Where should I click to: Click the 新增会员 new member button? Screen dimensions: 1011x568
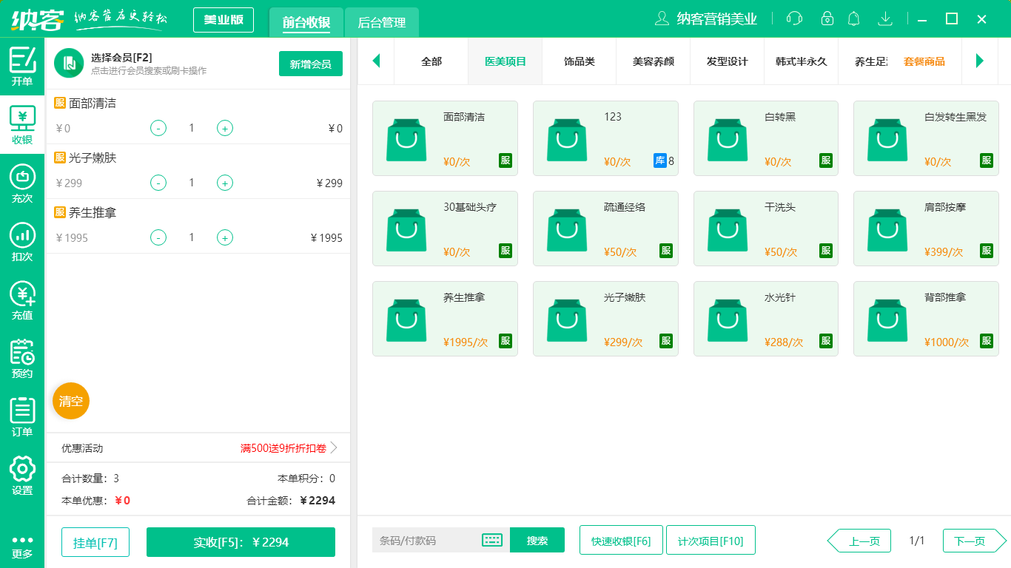point(310,64)
